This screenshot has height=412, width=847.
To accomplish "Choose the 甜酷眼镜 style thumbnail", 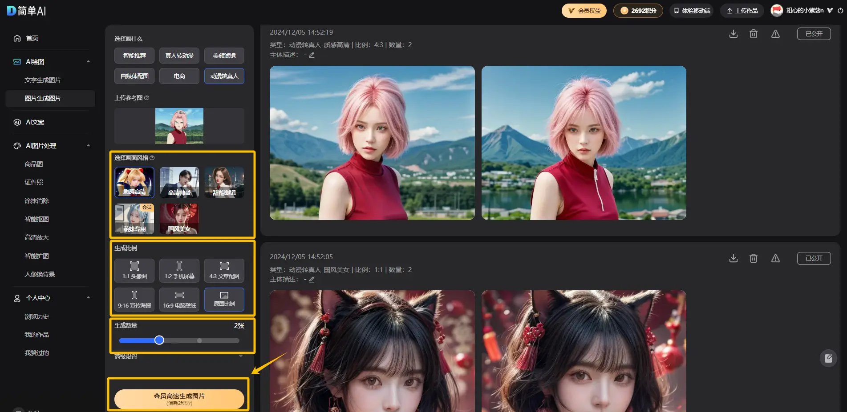I will pyautogui.click(x=224, y=182).
